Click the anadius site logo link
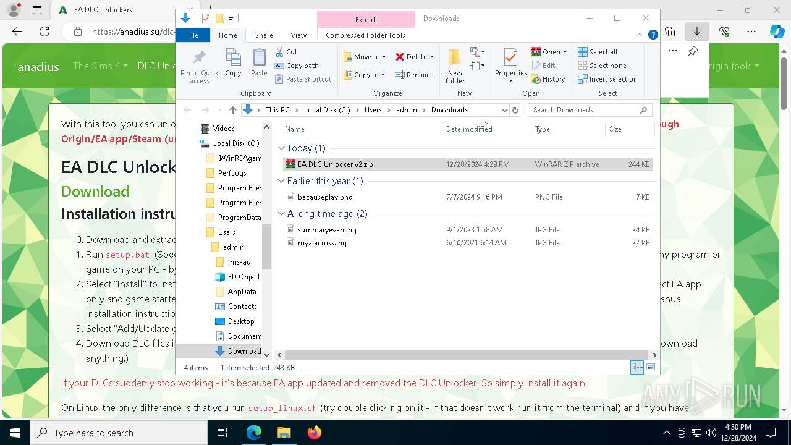The width and height of the screenshot is (791, 445). (x=38, y=66)
